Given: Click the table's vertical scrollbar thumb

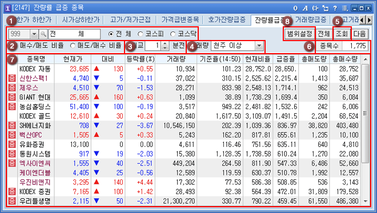Looking at the screenshot, I should point(365,113).
